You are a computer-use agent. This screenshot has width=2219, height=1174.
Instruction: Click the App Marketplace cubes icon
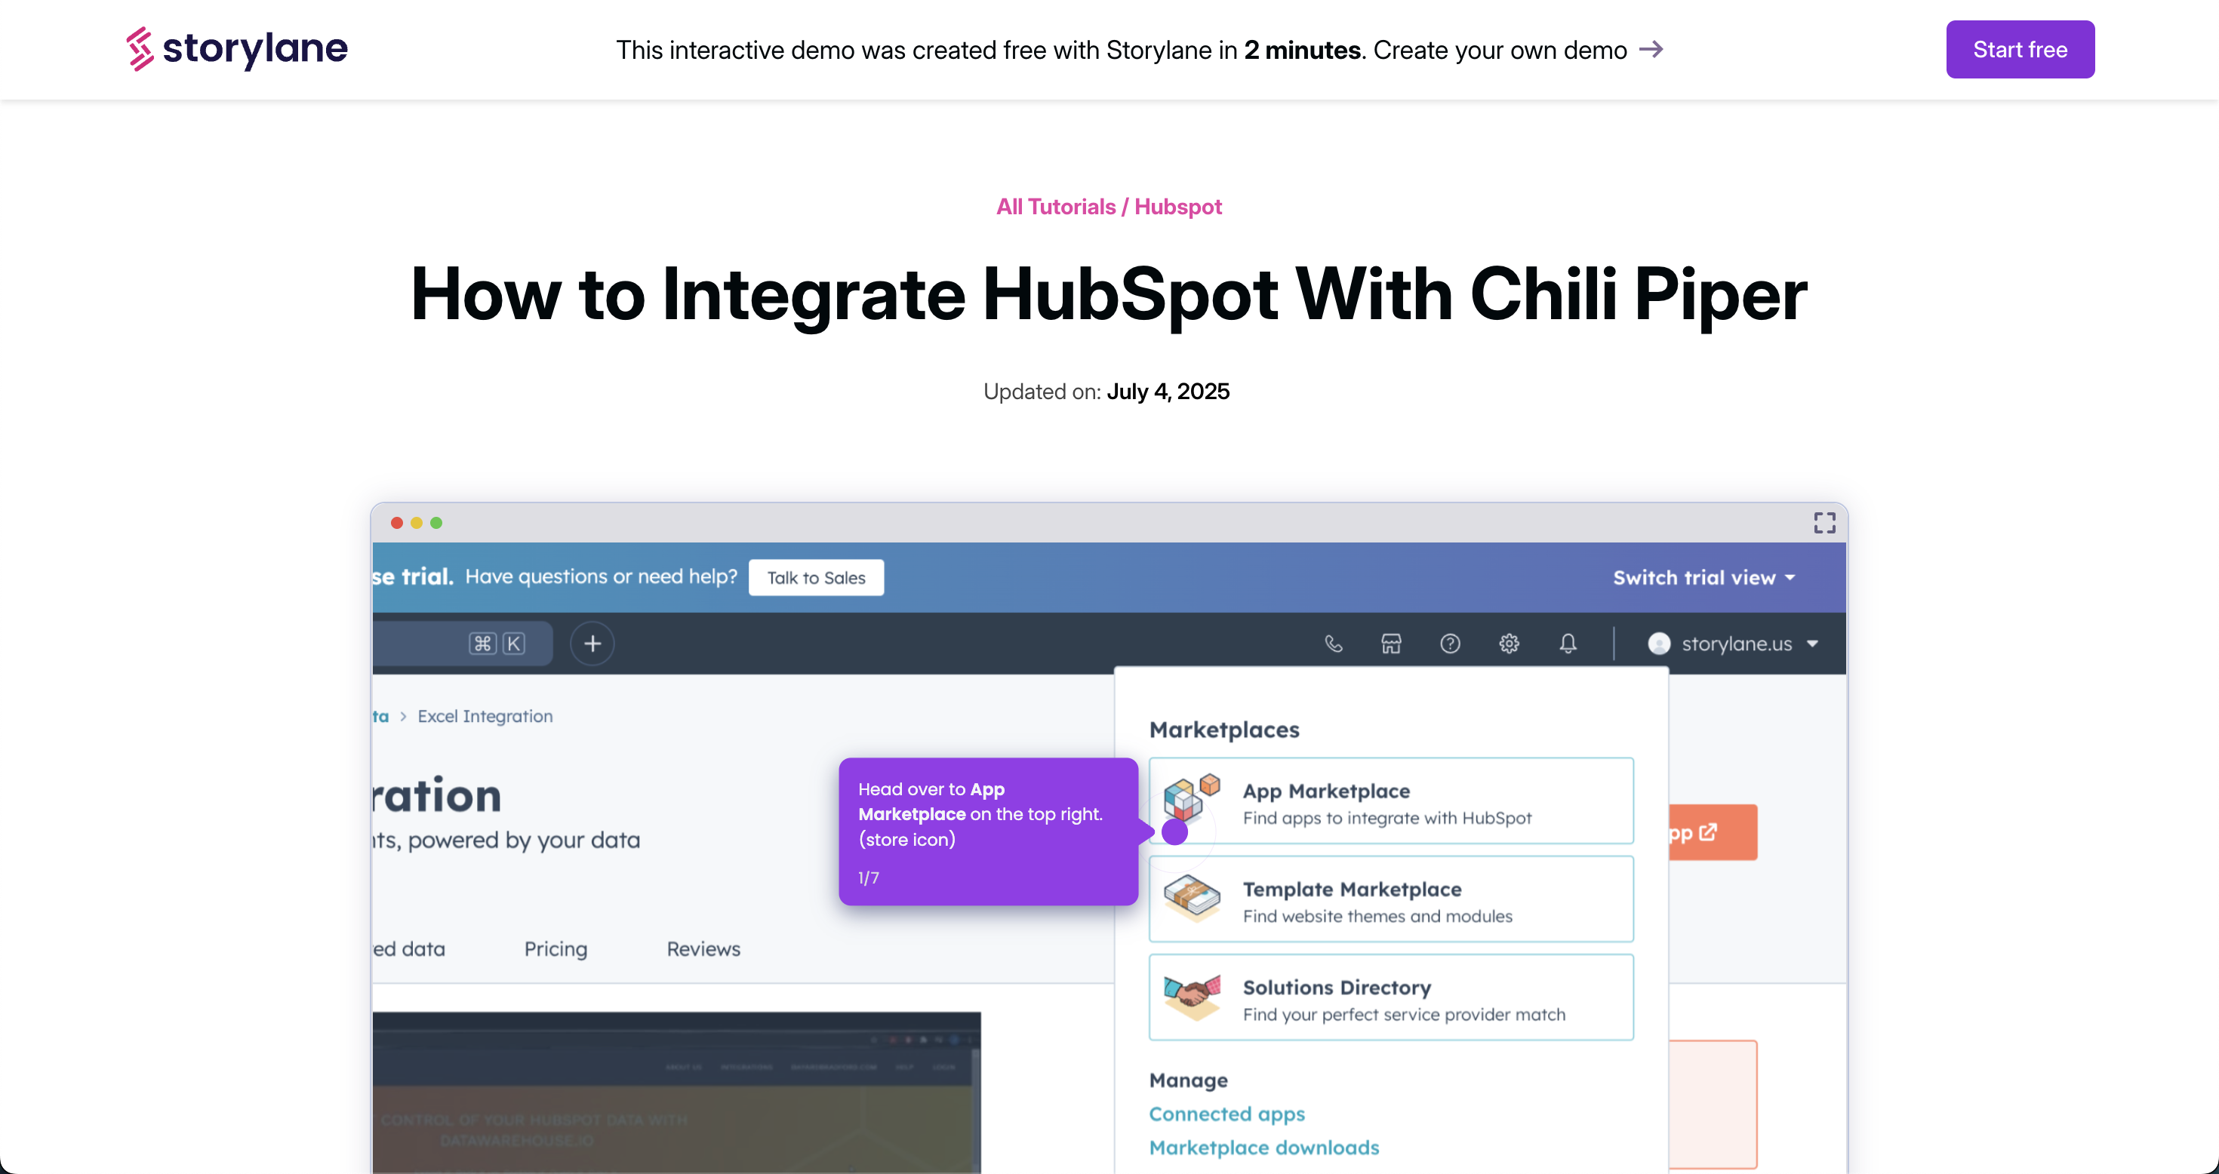point(1191,798)
